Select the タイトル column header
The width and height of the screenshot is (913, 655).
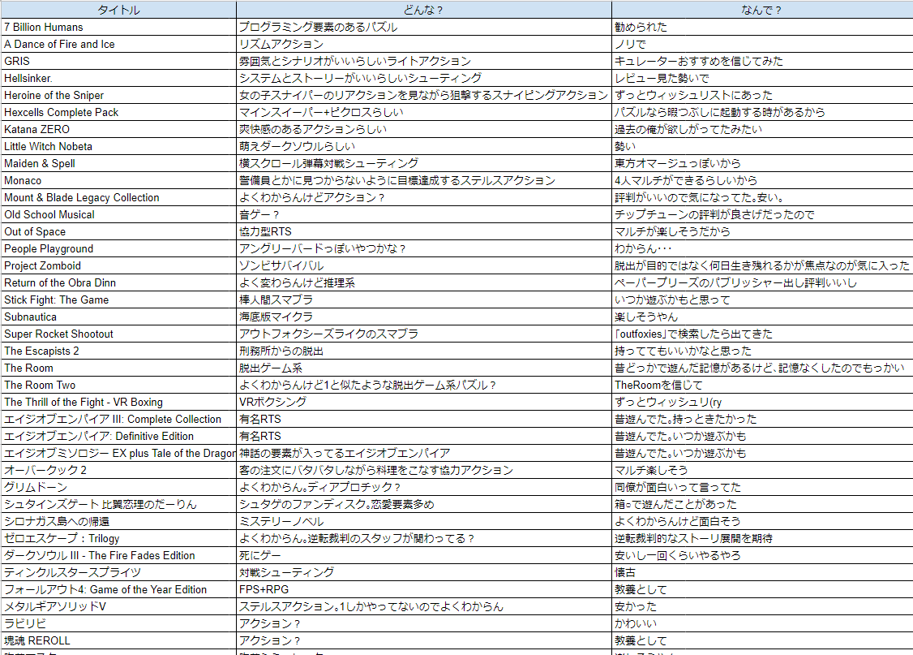[118, 9]
